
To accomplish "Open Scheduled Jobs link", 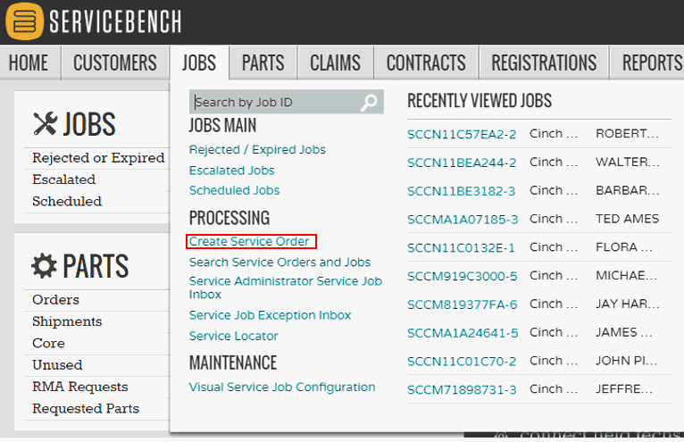I will click(234, 190).
